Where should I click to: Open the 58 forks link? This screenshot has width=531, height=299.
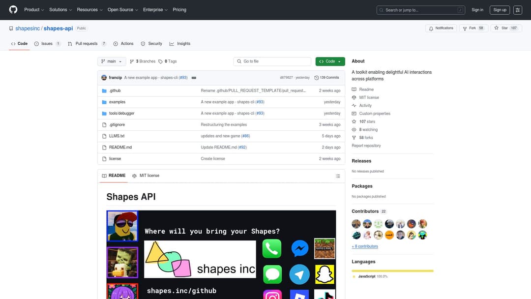click(x=362, y=138)
